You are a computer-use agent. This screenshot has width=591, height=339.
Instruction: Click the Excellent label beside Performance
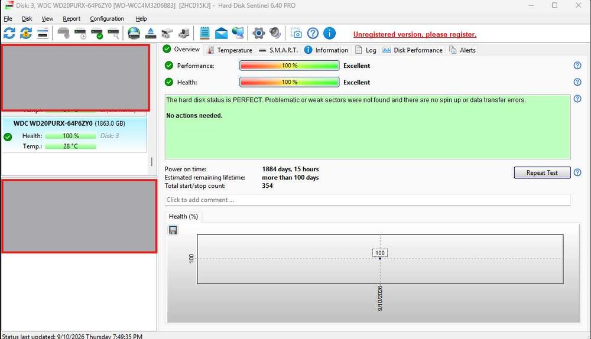[356, 66]
